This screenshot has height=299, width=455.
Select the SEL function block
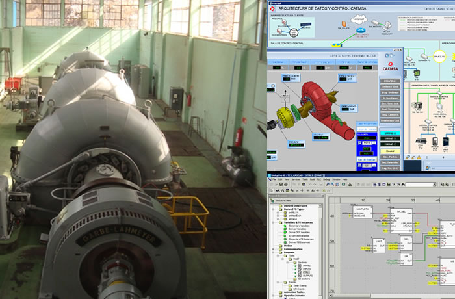(406, 243)
